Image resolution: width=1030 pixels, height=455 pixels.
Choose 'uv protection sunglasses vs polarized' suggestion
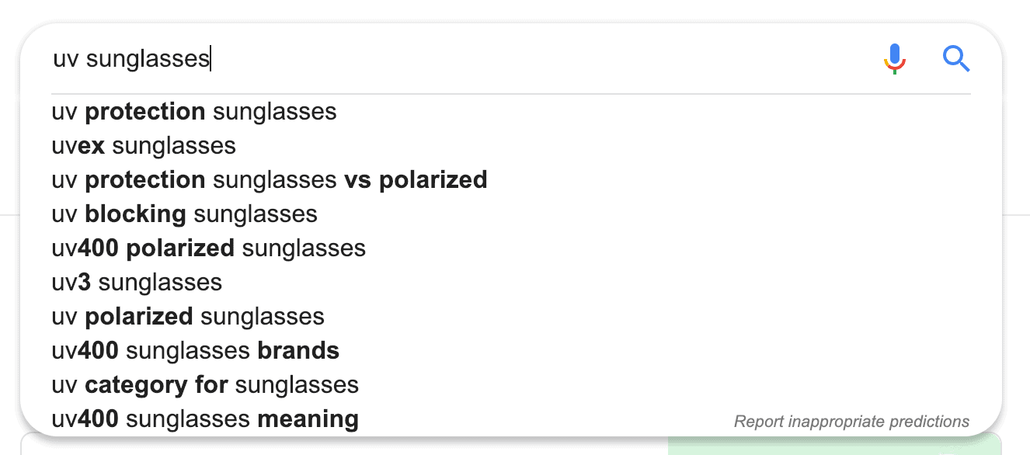coord(269,179)
